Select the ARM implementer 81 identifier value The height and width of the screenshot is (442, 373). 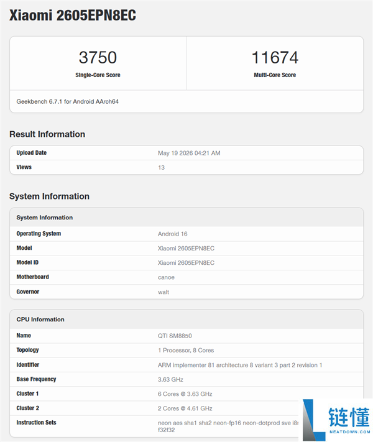point(240,365)
